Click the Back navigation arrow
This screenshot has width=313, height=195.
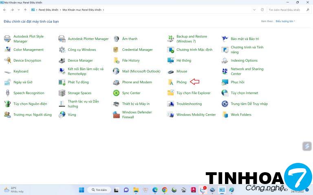point(4,9)
